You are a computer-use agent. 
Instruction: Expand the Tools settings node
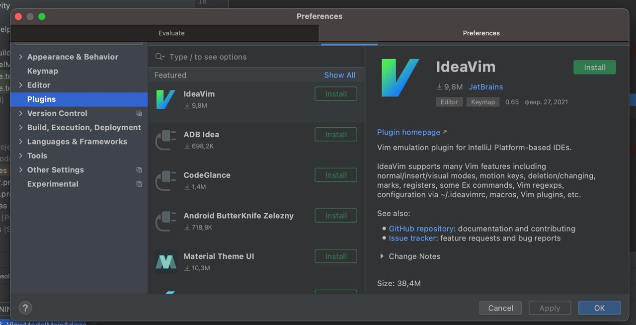click(x=20, y=156)
